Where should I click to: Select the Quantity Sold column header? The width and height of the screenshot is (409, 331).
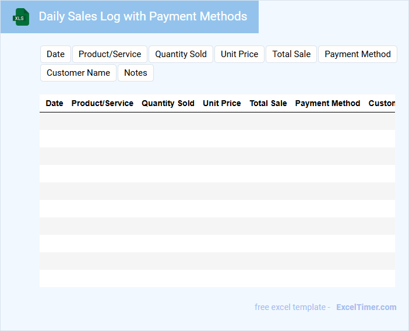[x=168, y=103]
